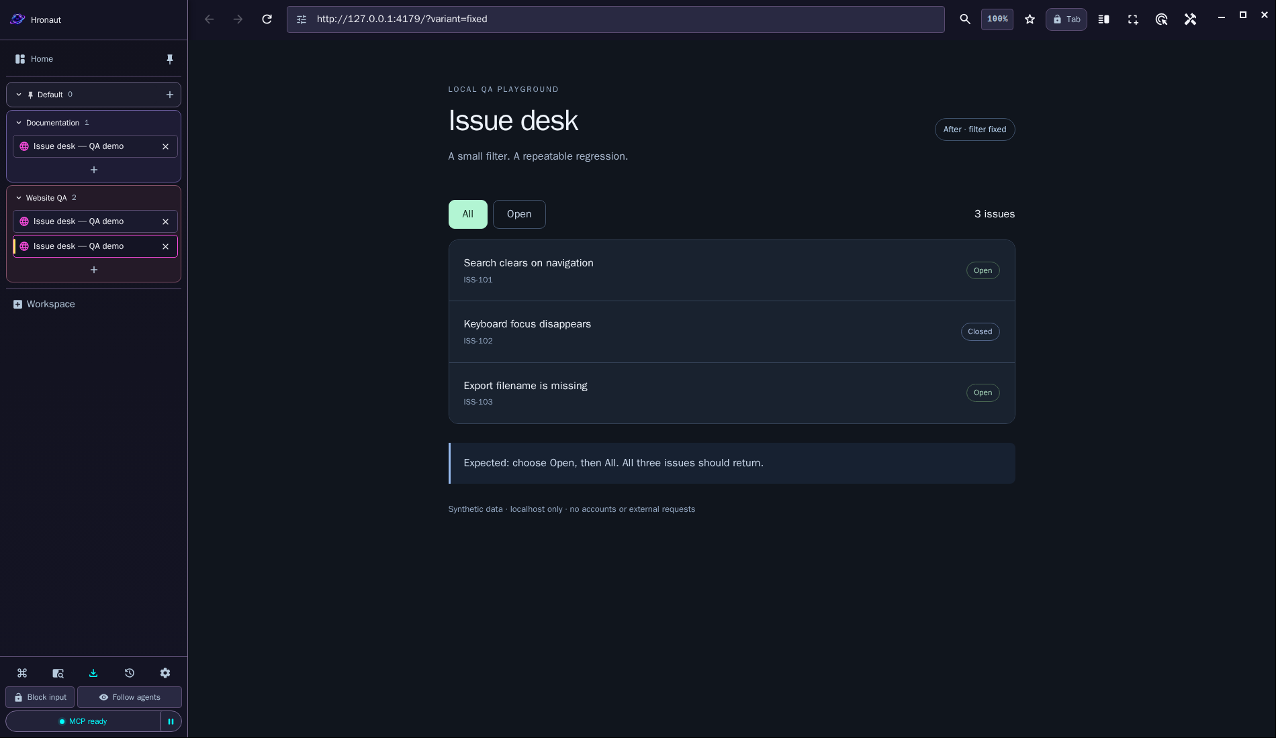Add a new tab under Documentation
Viewport: 1276px width, 738px height.
coord(94,170)
